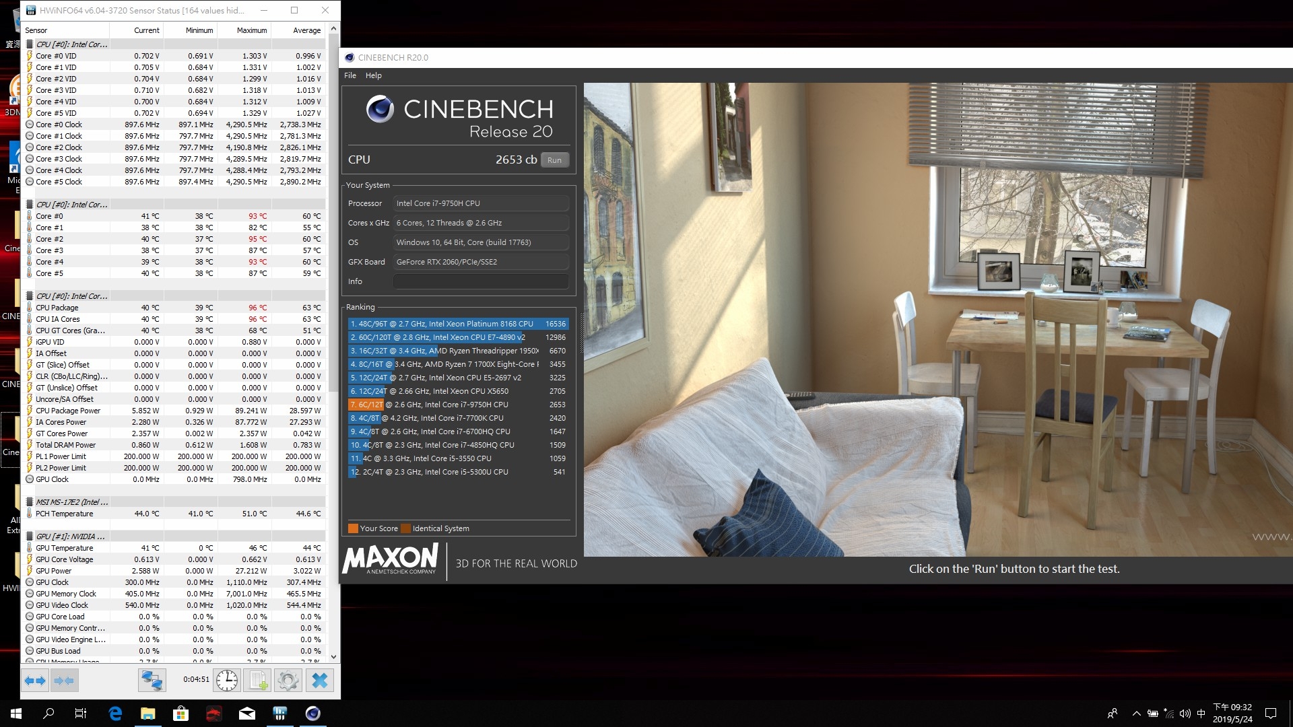Click HWiNFO scrollbar down arrow
Image resolution: width=1293 pixels, height=727 pixels.
[x=333, y=657]
